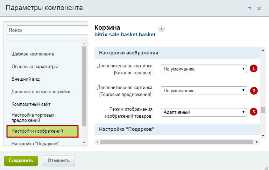Viewport: 269px width, 170px height.
Task: Click the red badge numbered 1
Action: point(254,69)
